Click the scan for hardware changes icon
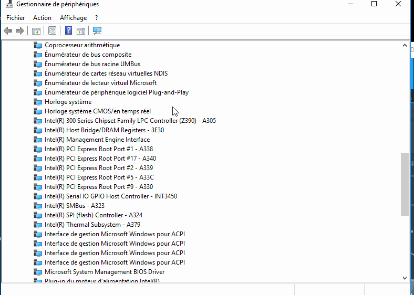This screenshot has width=414, height=295. pos(97,31)
